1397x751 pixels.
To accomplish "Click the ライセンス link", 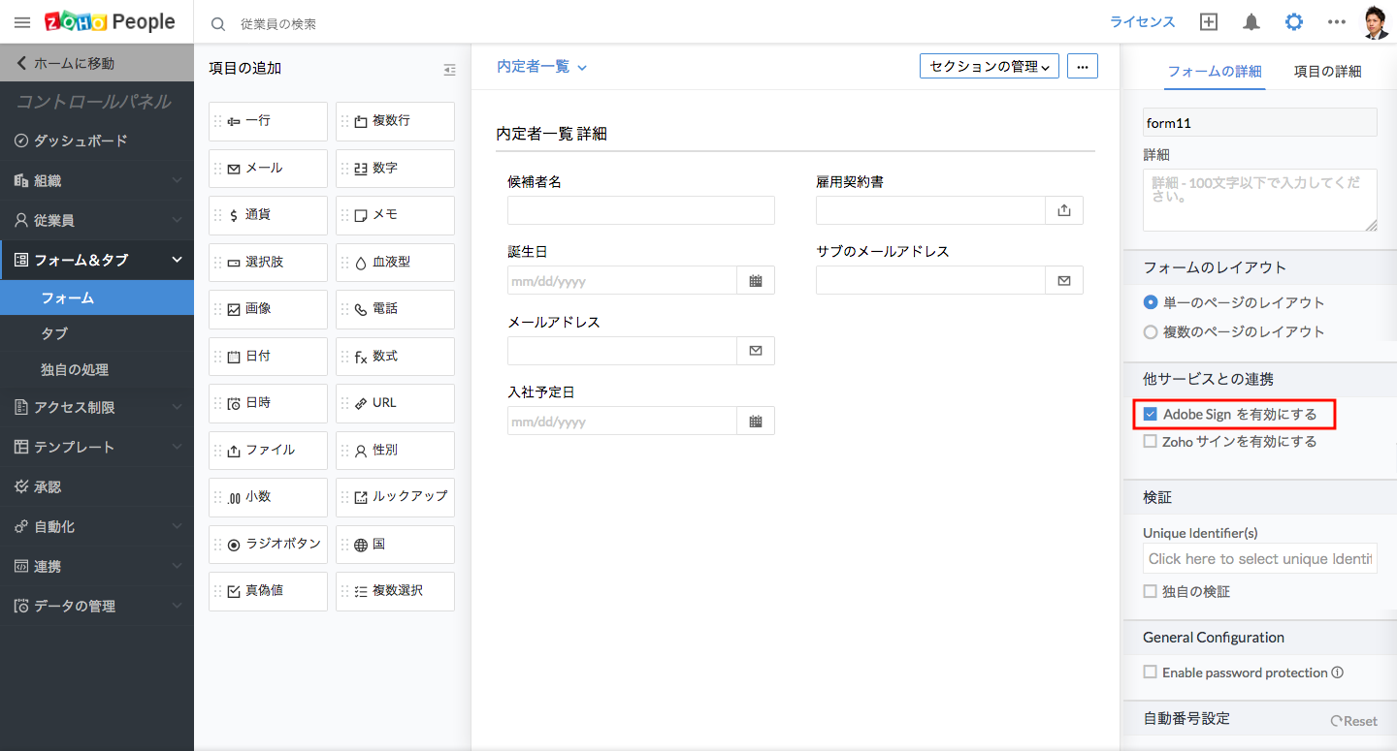I will [1142, 22].
